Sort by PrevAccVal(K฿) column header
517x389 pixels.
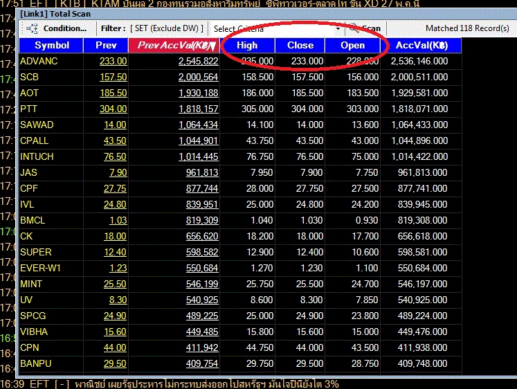[174, 45]
